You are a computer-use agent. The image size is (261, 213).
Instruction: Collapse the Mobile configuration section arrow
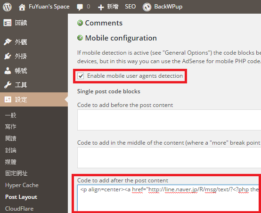80,38
